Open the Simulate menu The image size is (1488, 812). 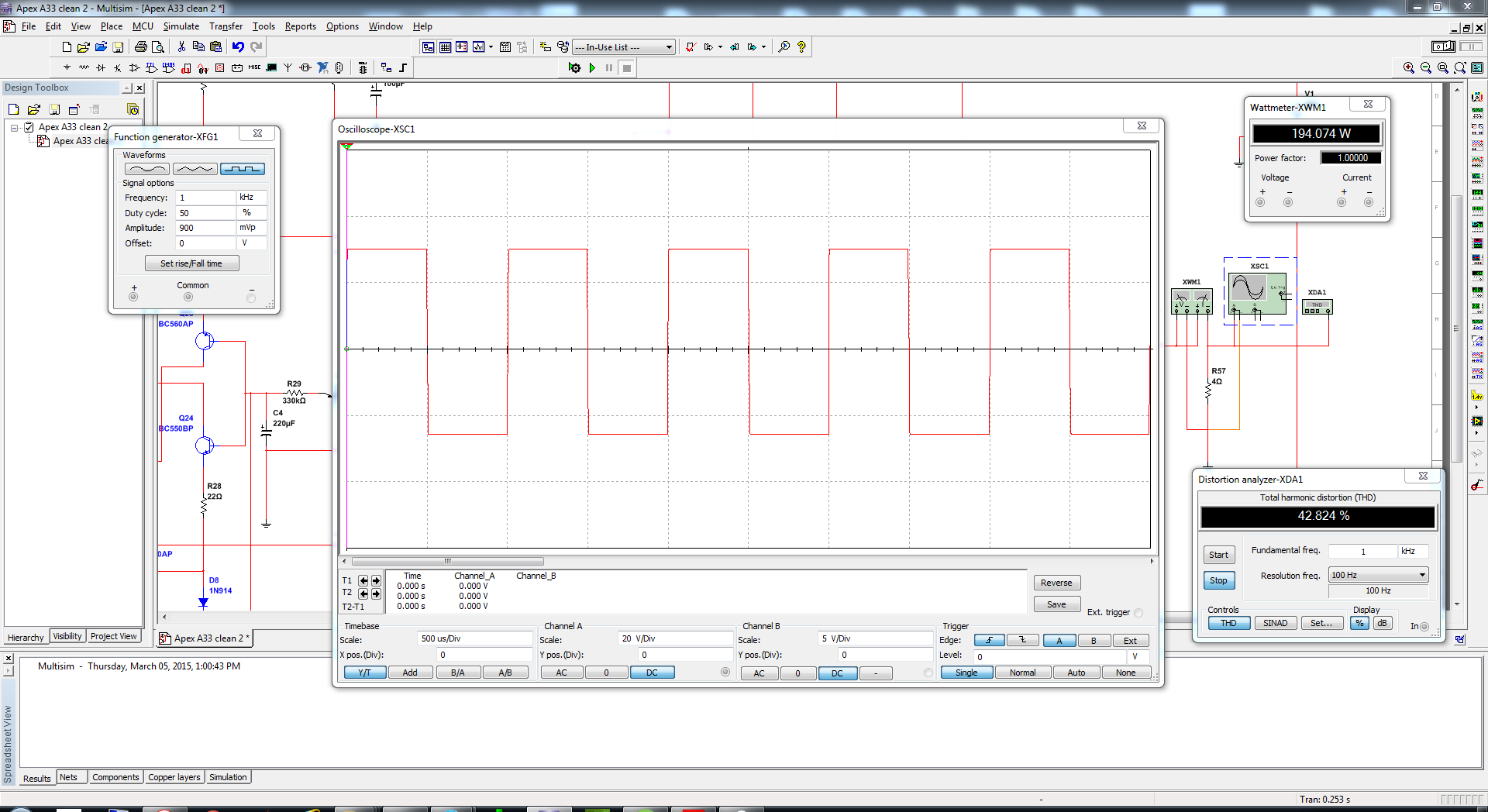[181, 26]
